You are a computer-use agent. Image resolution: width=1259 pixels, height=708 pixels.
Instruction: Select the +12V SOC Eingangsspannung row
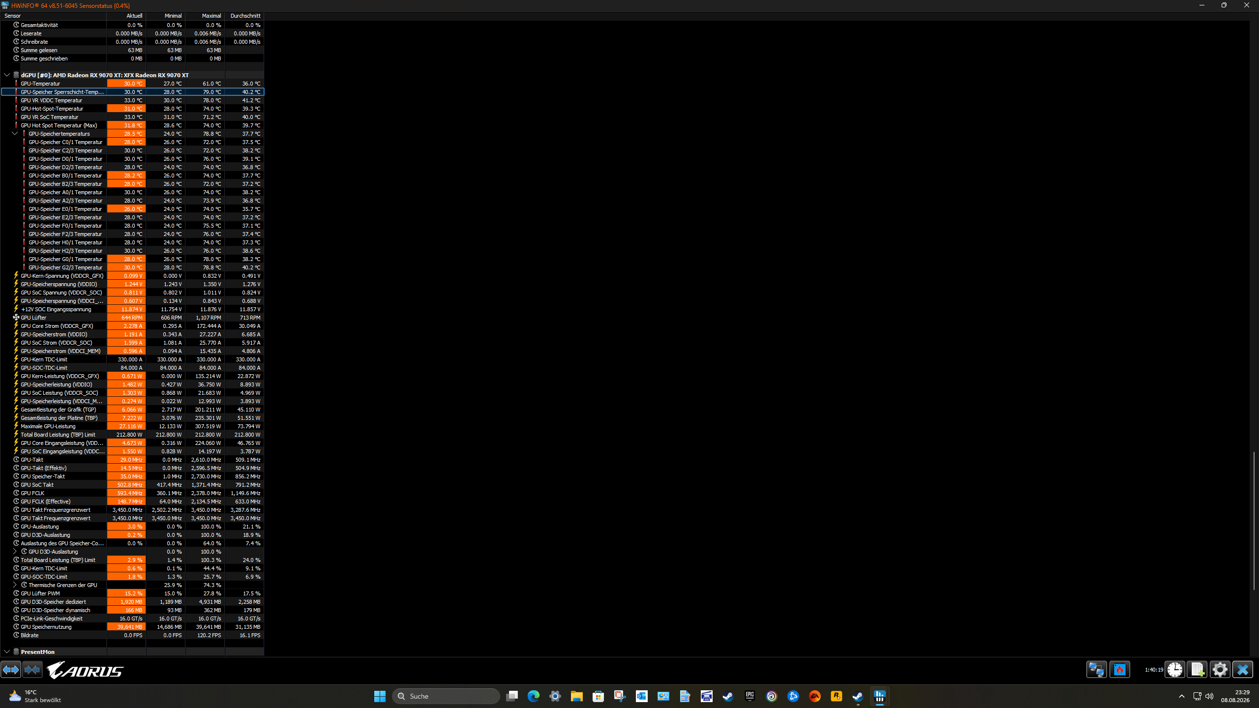[x=132, y=309]
